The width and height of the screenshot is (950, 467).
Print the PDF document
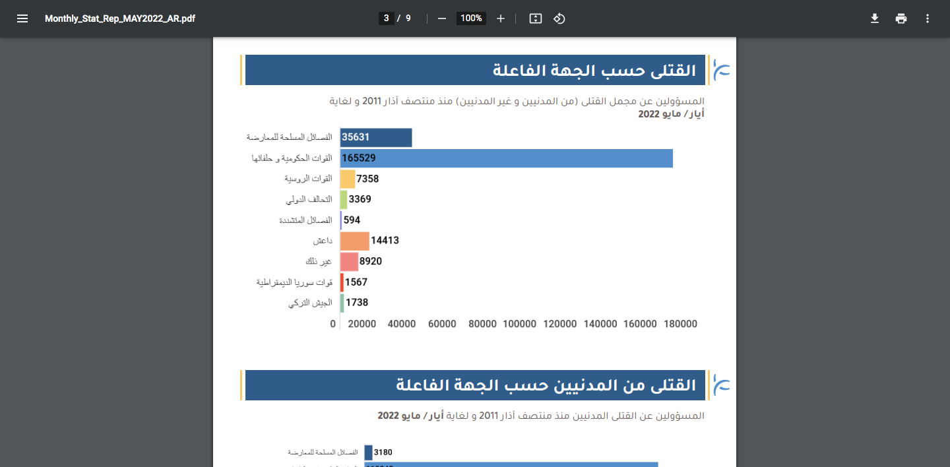(901, 18)
